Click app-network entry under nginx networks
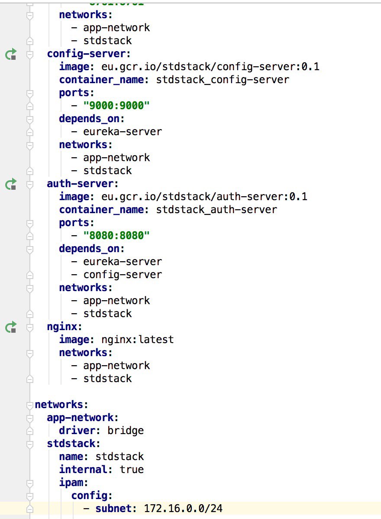Image resolution: width=381 pixels, height=519 pixels. (116, 366)
